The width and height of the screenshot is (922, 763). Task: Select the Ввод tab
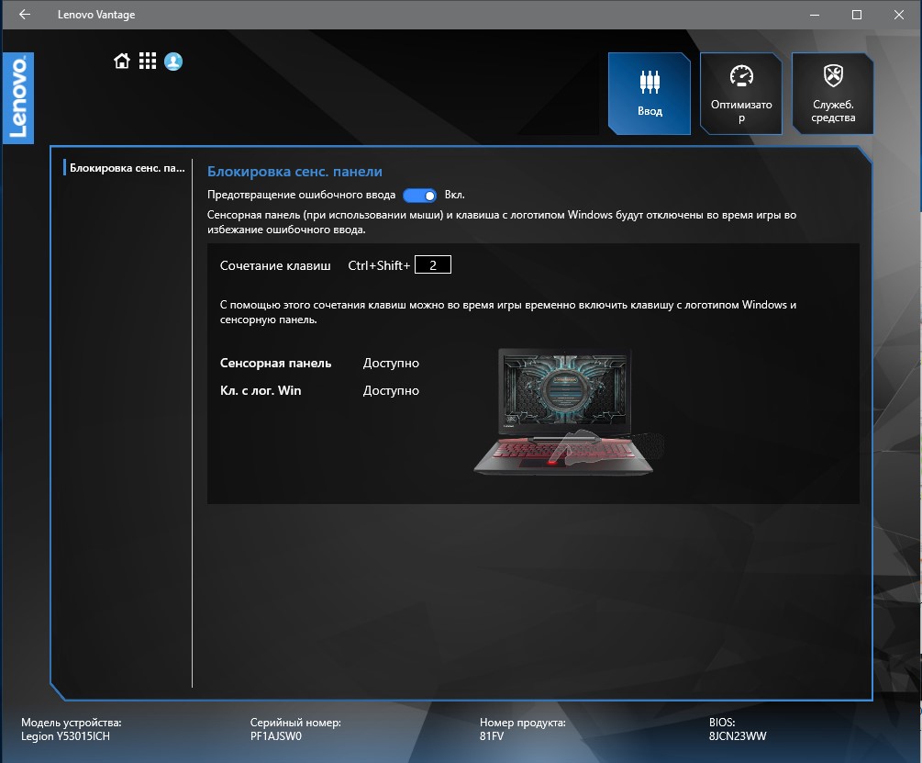pyautogui.click(x=650, y=94)
